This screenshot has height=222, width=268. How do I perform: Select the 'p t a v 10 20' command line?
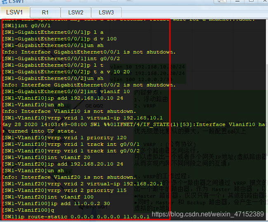click(x=66, y=72)
